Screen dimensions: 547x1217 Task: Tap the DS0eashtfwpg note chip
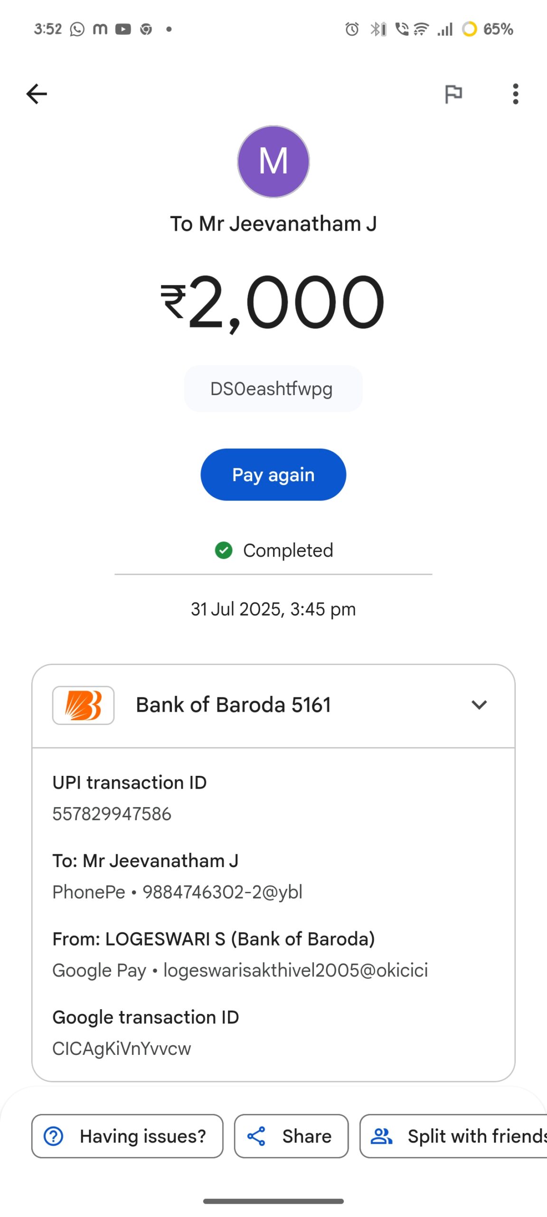(x=273, y=388)
